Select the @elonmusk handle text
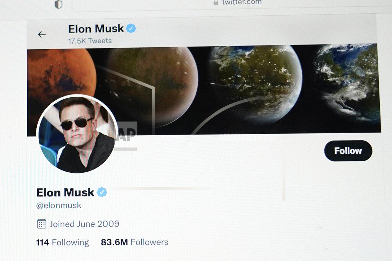The height and width of the screenshot is (261, 392). [x=59, y=205]
